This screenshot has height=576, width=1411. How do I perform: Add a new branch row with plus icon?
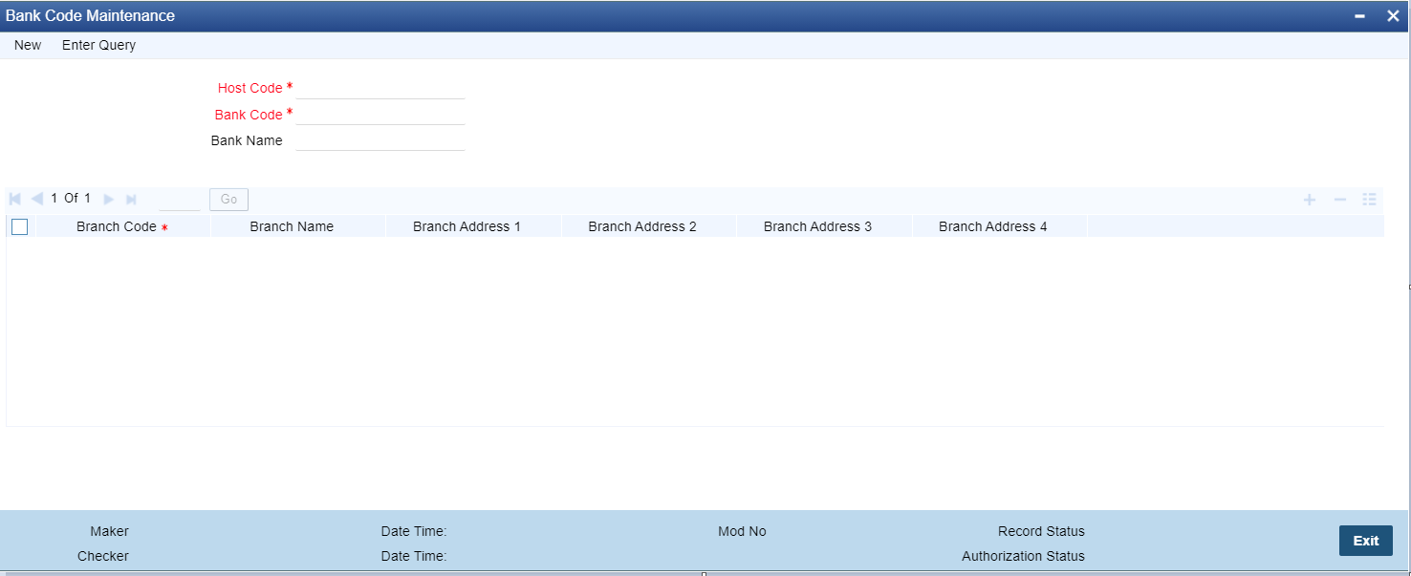1310,199
